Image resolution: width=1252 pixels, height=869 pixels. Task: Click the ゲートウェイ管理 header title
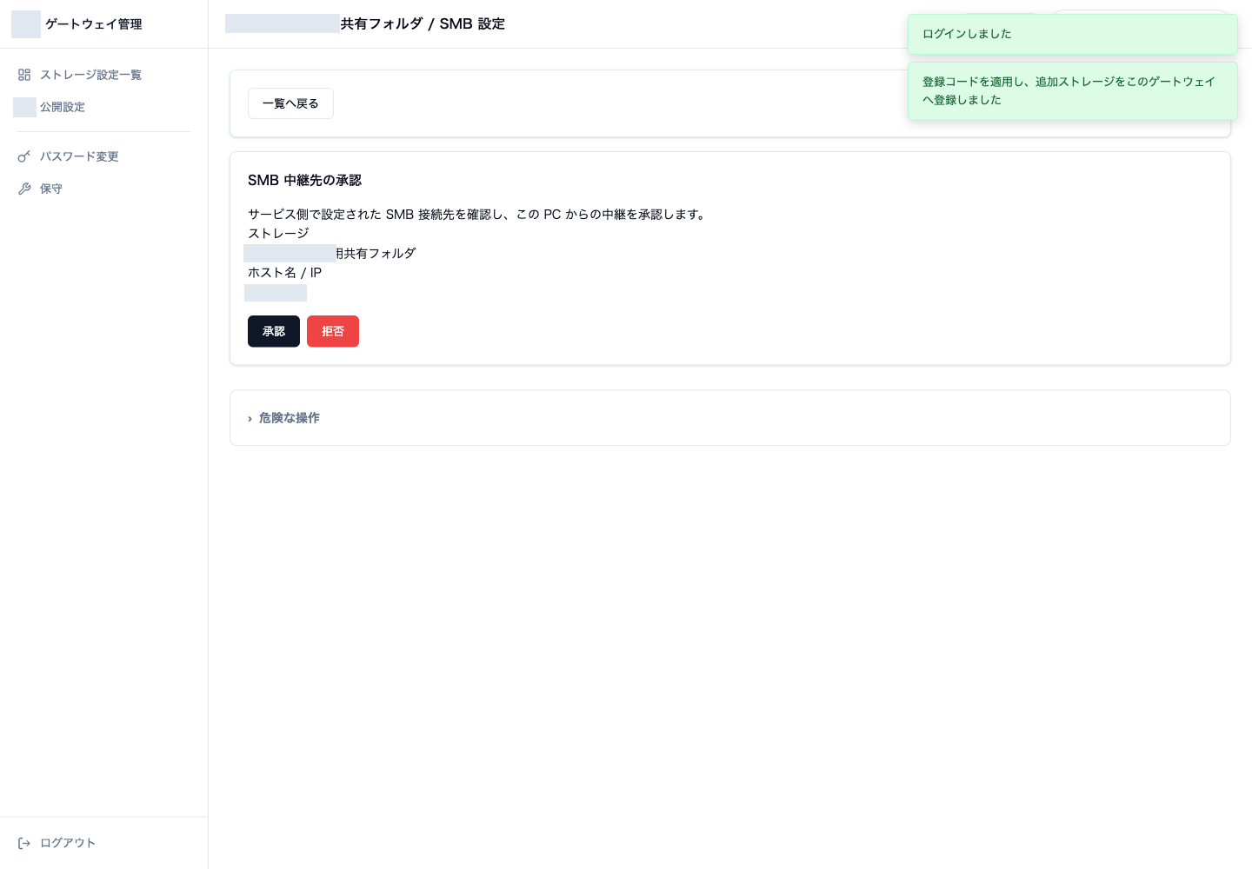click(x=94, y=24)
